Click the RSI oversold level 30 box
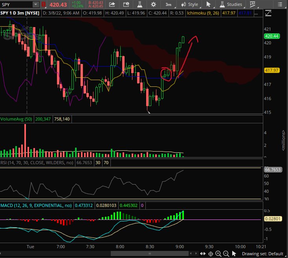The image size is (288, 258). [x=98, y=163]
